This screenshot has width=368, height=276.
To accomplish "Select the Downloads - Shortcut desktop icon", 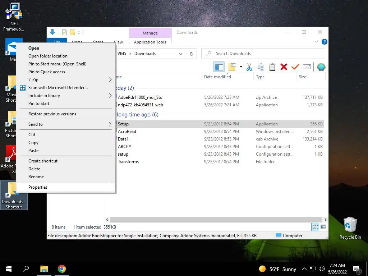I will coord(14,195).
